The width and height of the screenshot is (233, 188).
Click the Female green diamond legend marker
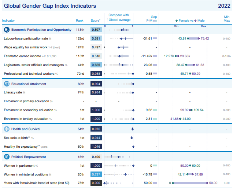pos(177,21)
